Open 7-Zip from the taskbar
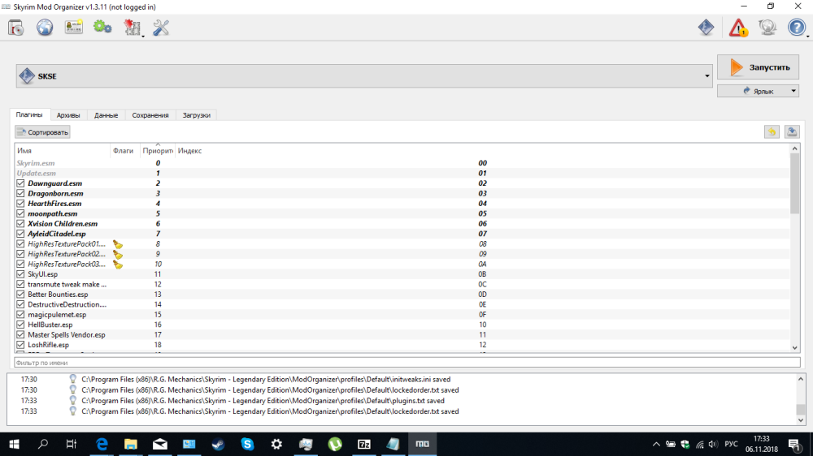 (x=364, y=444)
